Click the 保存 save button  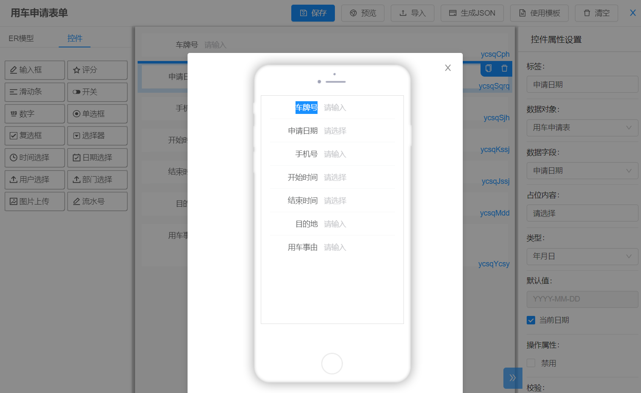[313, 13]
